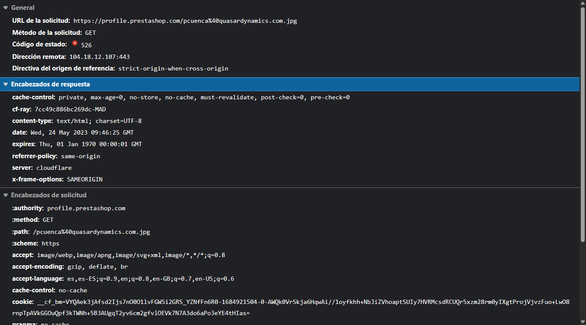Select the remote address 104.18.12.107:443
The image size is (586, 325).
click(100, 57)
